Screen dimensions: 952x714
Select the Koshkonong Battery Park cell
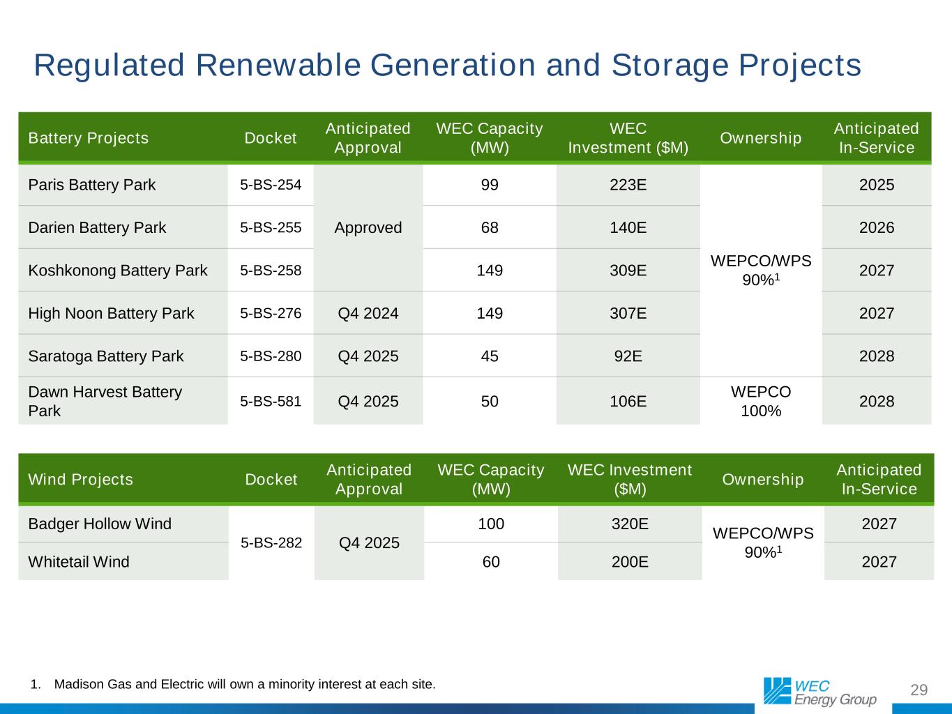[118, 271]
